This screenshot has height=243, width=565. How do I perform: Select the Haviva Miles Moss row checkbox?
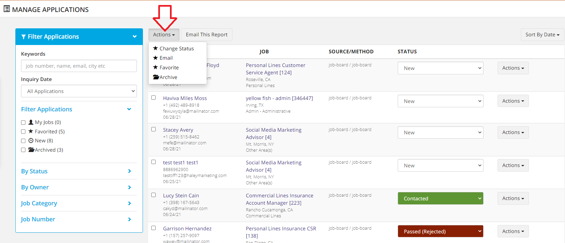(x=154, y=98)
